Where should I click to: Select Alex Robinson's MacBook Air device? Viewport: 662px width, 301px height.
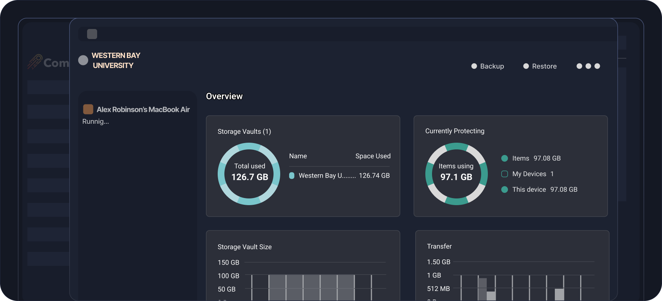[x=143, y=110]
